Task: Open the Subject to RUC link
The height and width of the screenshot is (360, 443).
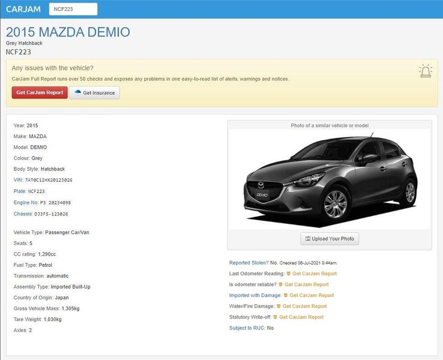Action: [x=247, y=328]
